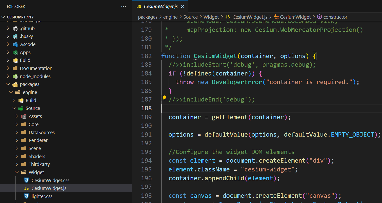
Task: Click the Renderer folder icon
Action: pos(24,140)
